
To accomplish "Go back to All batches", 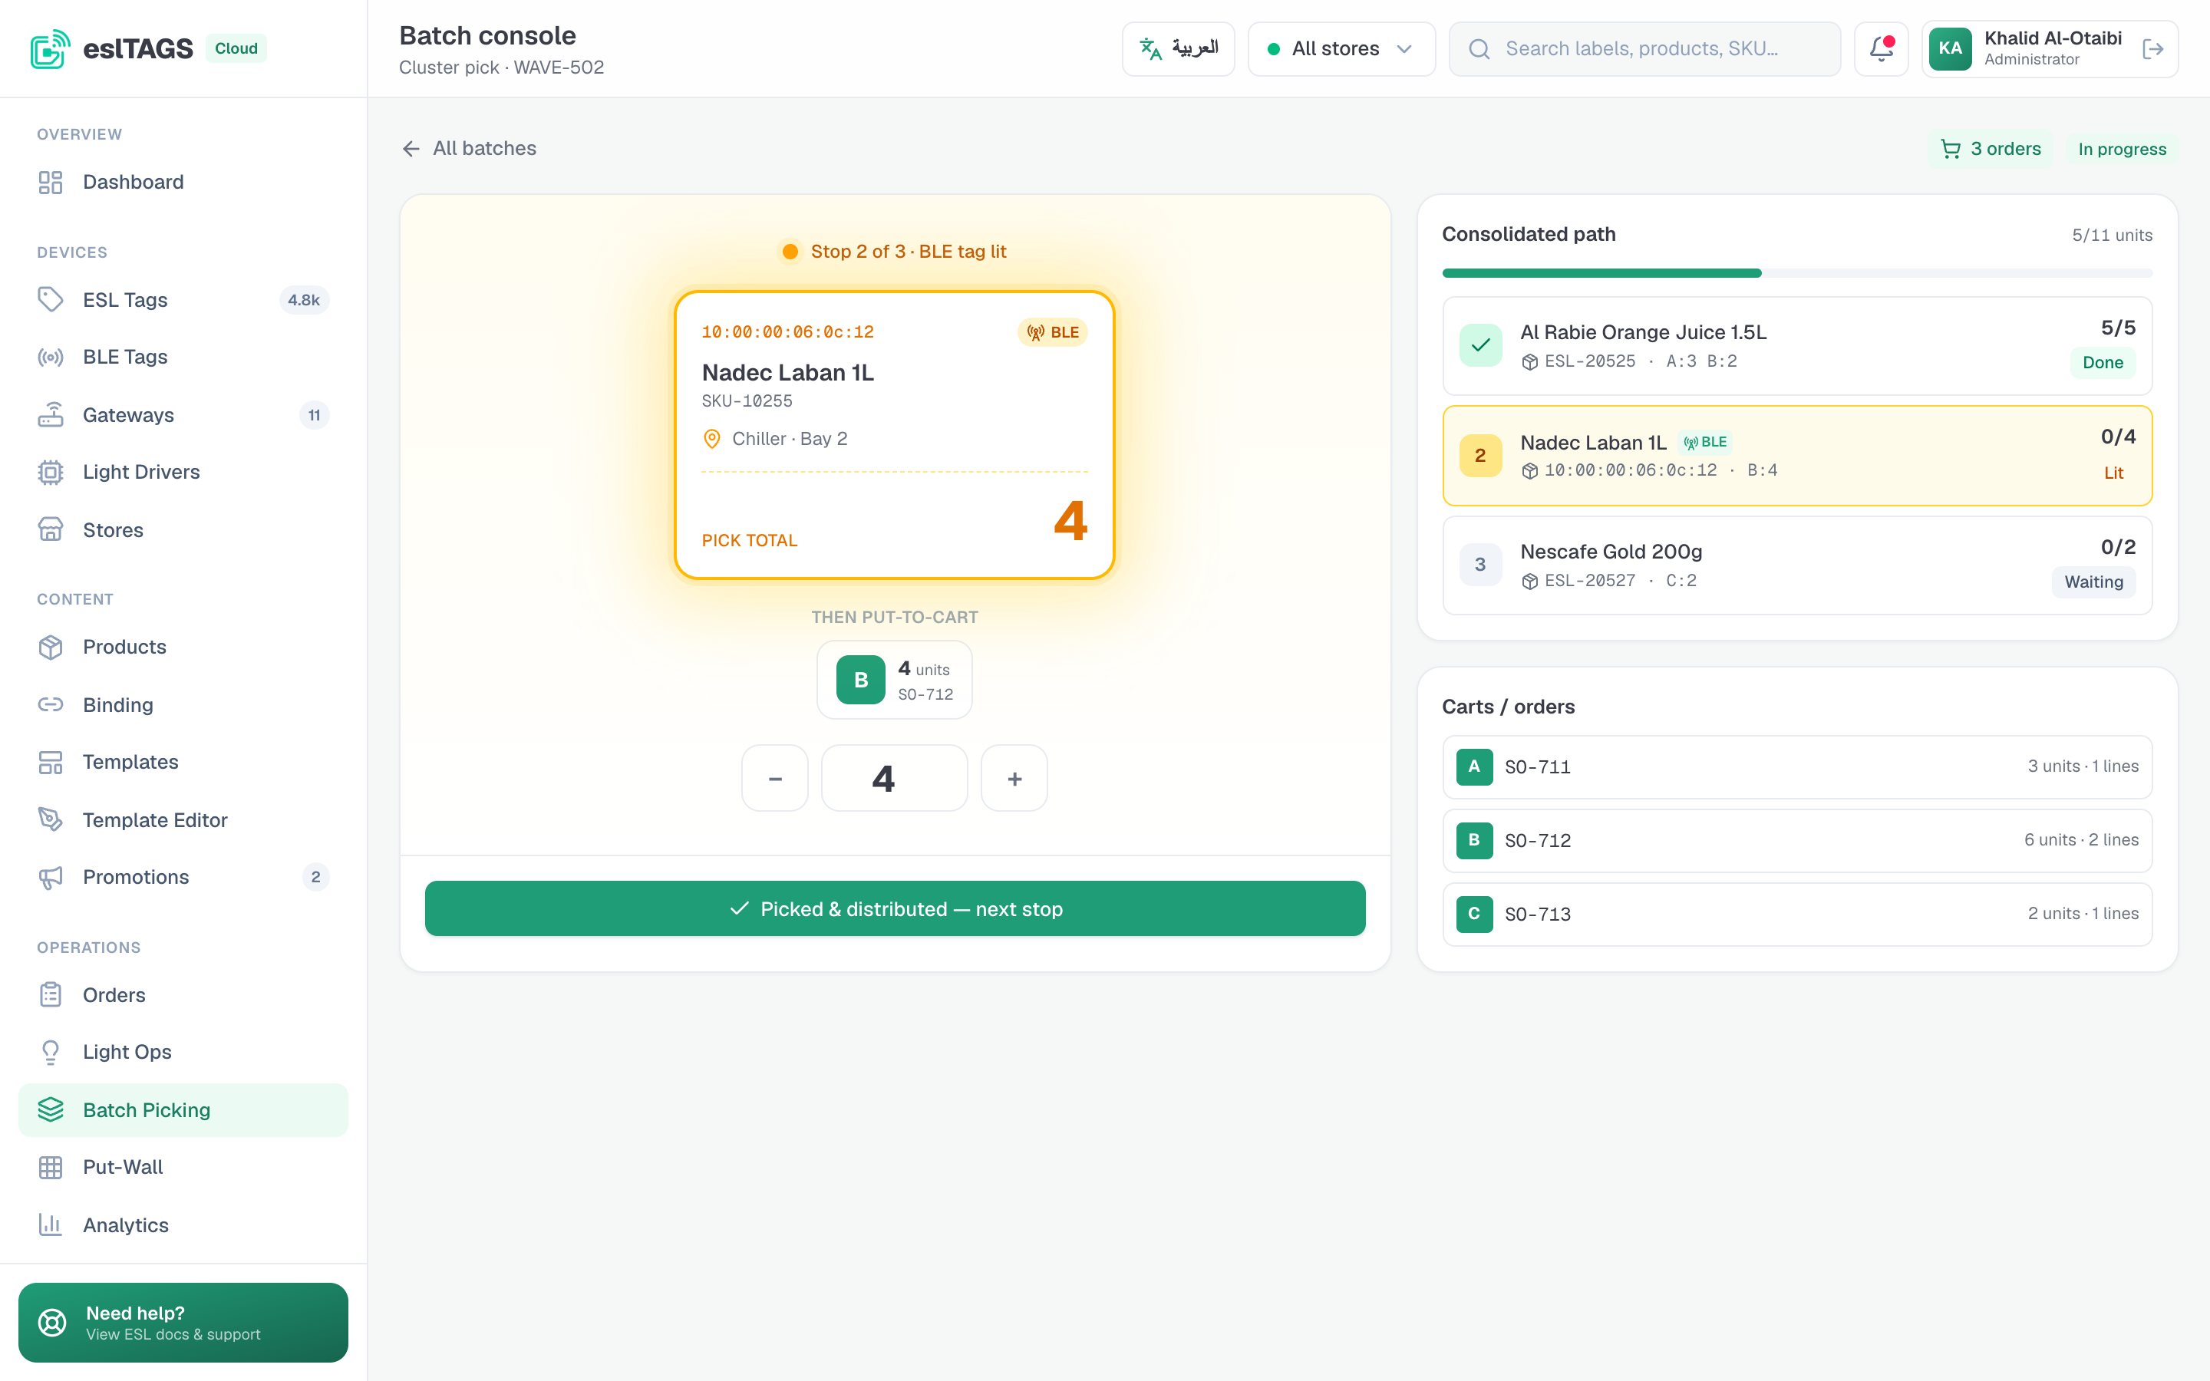I will (470, 148).
